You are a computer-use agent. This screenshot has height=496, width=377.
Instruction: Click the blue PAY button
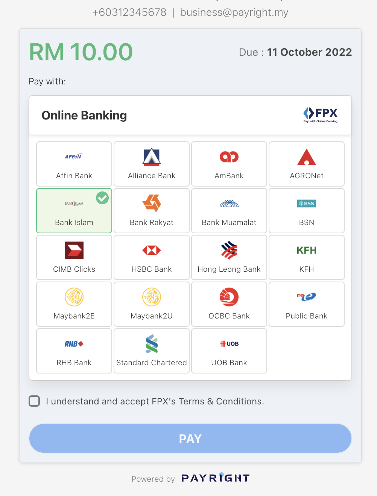[x=190, y=438]
